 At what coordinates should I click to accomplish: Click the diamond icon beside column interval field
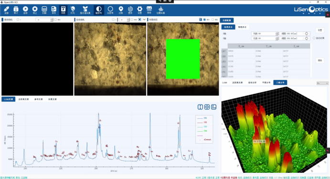coord(307,34)
